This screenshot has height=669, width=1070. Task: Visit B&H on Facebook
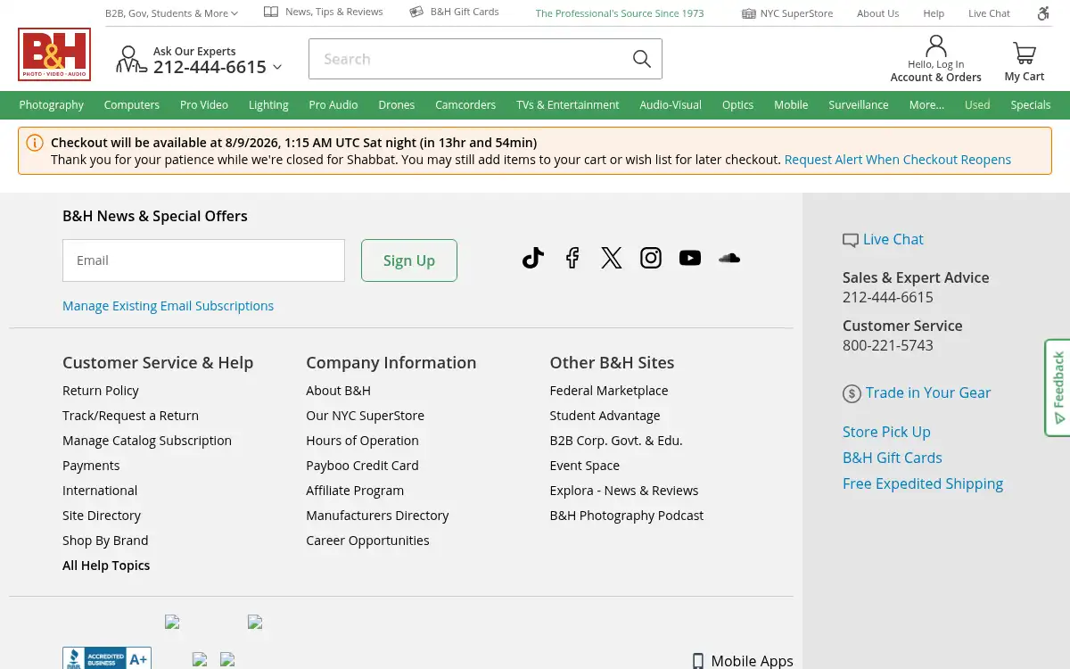pos(572,258)
